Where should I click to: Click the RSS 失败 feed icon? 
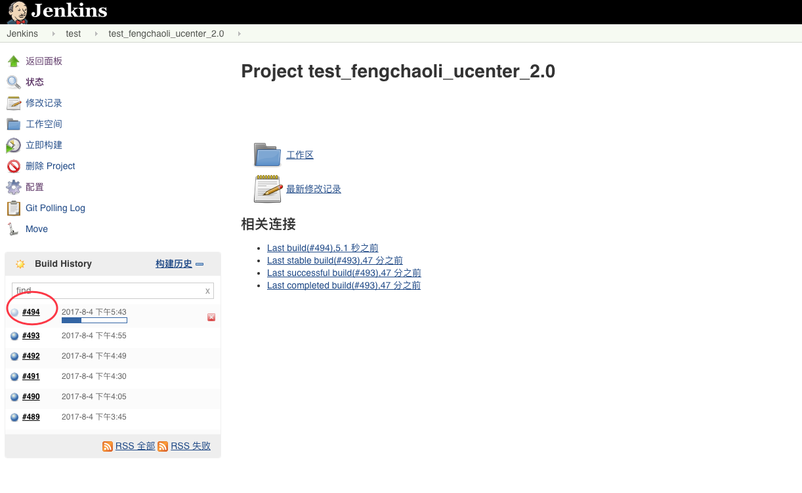(x=163, y=446)
